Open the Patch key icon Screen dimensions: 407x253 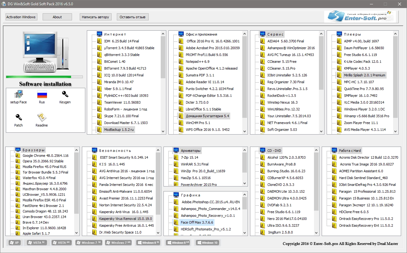click(19, 118)
